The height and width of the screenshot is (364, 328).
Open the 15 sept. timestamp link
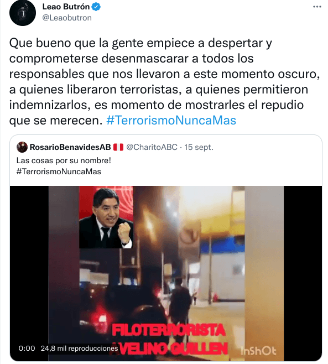coord(199,147)
